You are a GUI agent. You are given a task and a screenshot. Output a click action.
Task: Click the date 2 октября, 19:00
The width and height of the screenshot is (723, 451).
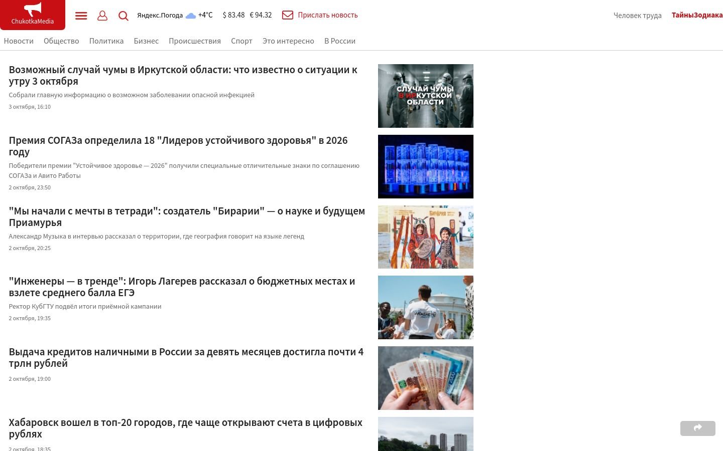[30, 379]
